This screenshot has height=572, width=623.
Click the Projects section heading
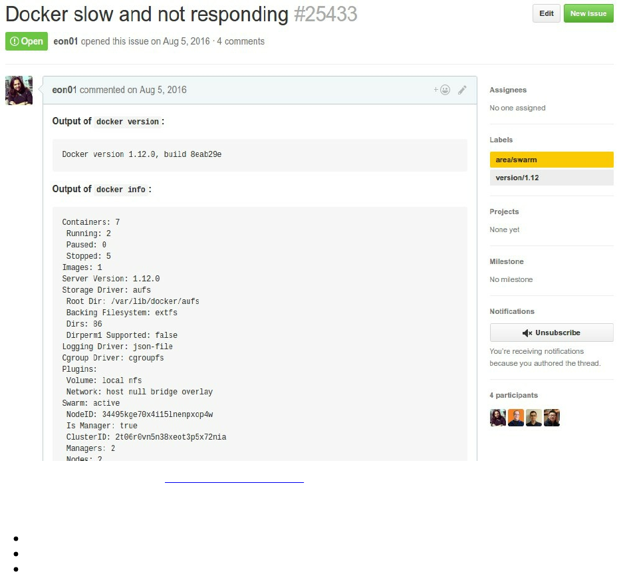pos(504,212)
